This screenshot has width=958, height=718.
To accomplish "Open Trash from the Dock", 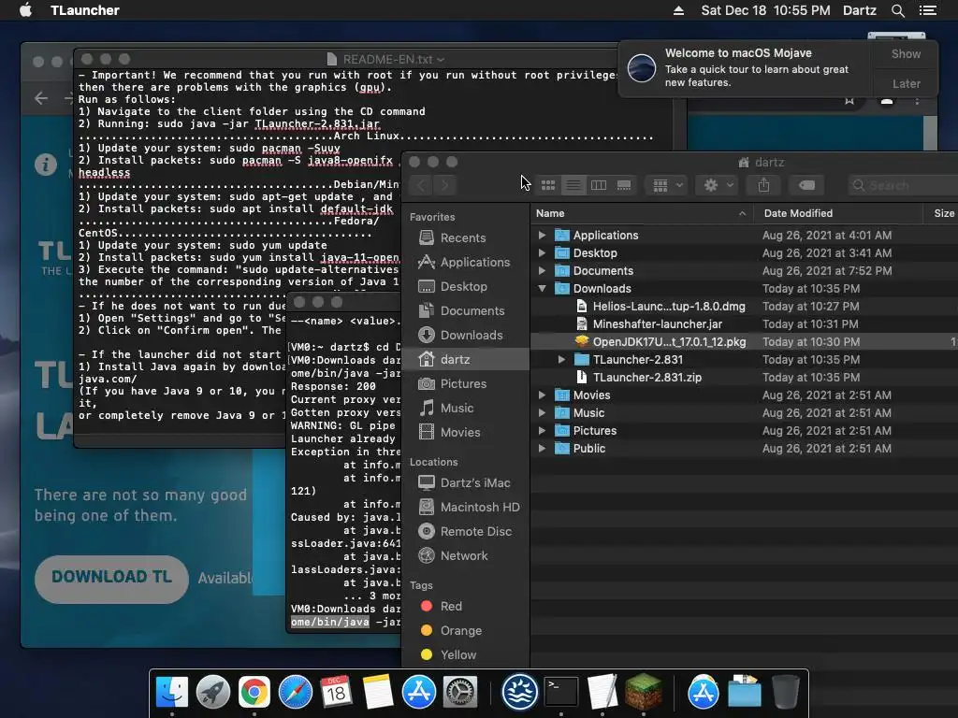I will tap(785, 692).
